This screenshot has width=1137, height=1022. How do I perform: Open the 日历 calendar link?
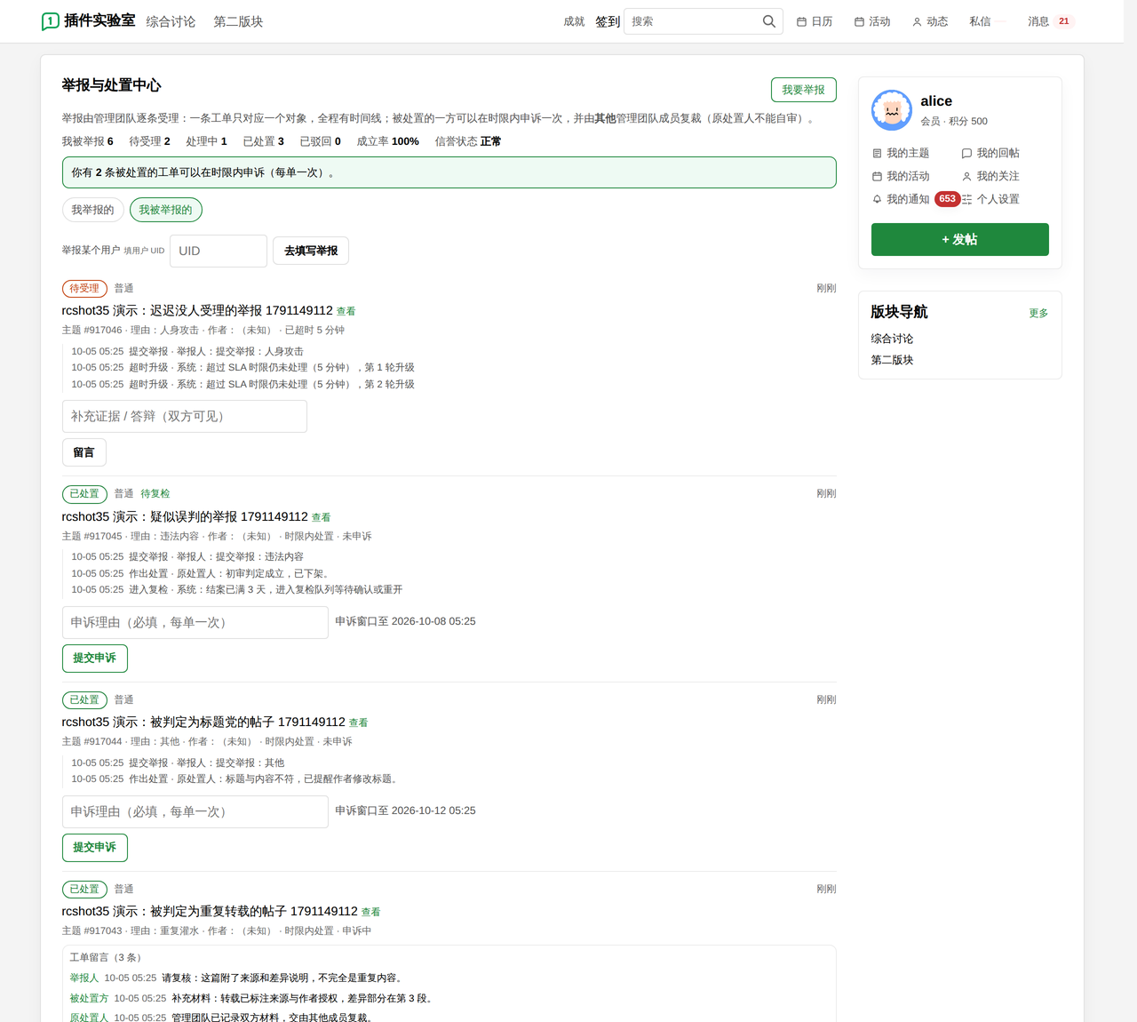[815, 21]
